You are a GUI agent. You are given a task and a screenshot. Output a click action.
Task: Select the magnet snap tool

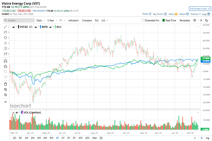pos(5,61)
